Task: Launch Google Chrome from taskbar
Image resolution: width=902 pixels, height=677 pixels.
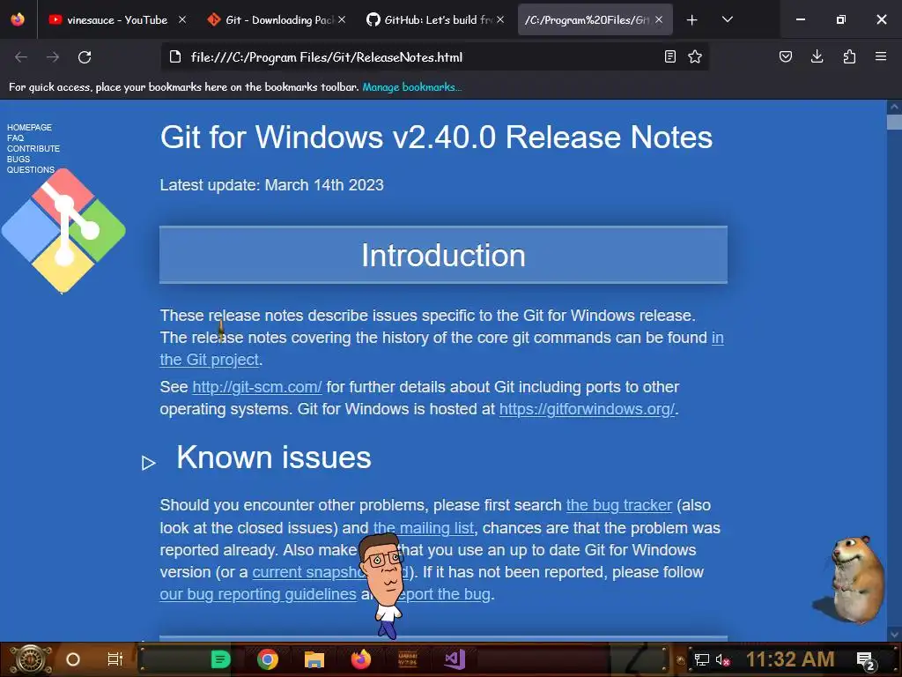Action: pos(268,659)
